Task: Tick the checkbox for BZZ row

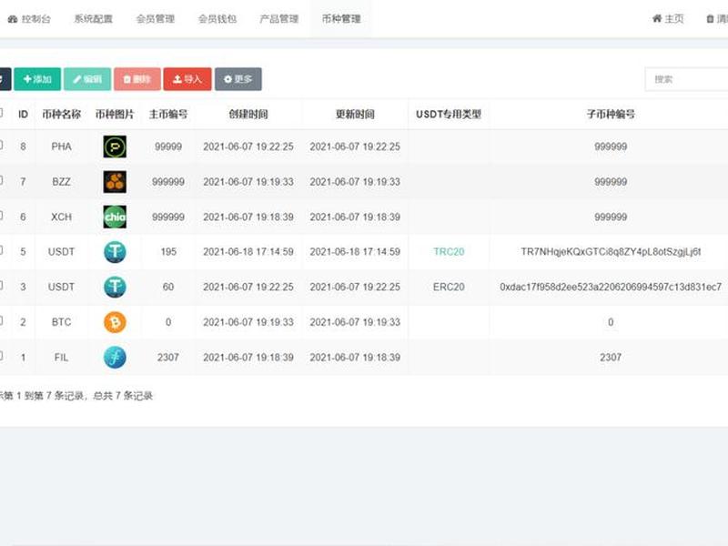Action: [1, 180]
